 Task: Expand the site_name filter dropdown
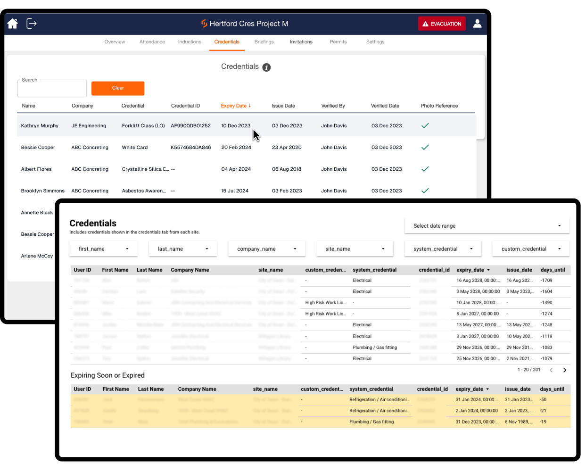coord(355,248)
